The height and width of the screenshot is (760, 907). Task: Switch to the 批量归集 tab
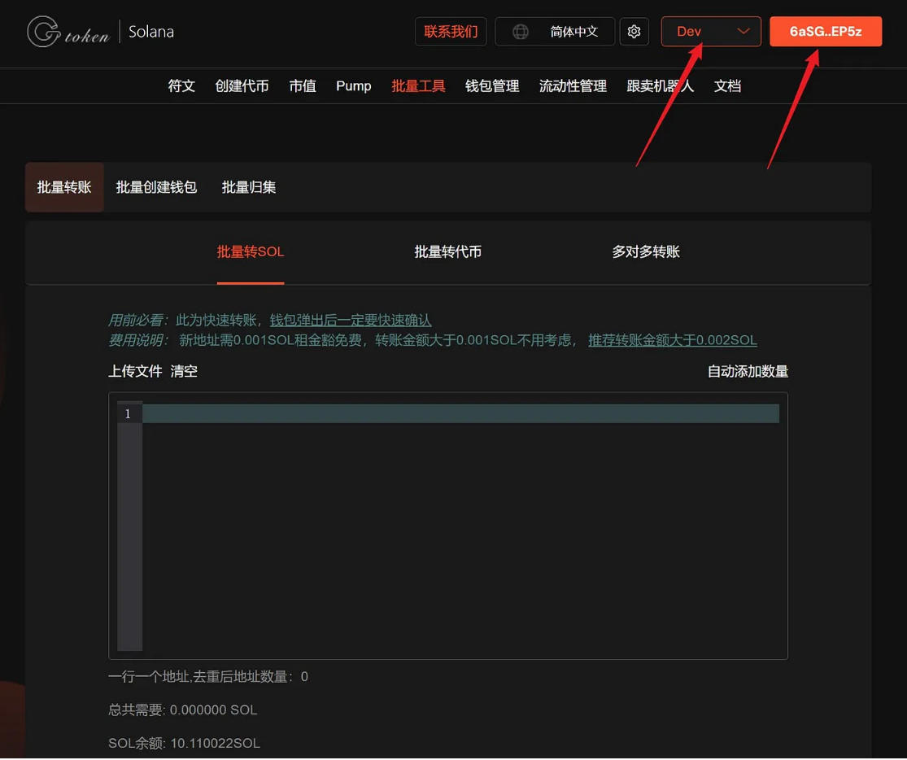249,187
